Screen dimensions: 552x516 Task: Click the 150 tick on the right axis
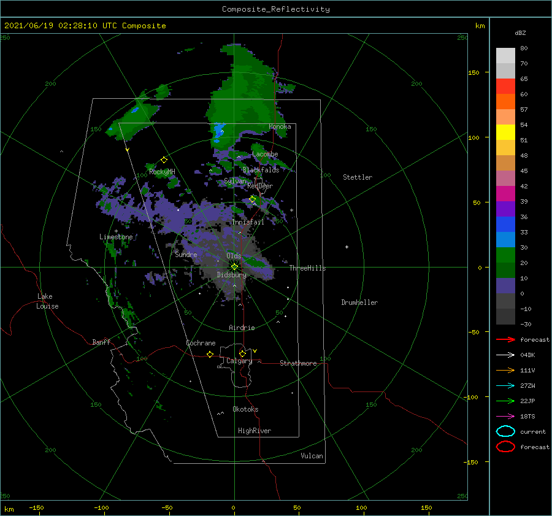pos(473,72)
